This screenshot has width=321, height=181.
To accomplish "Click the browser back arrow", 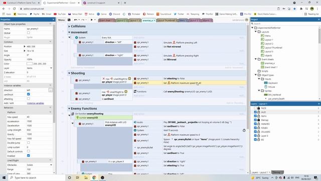I will coord(4,9).
